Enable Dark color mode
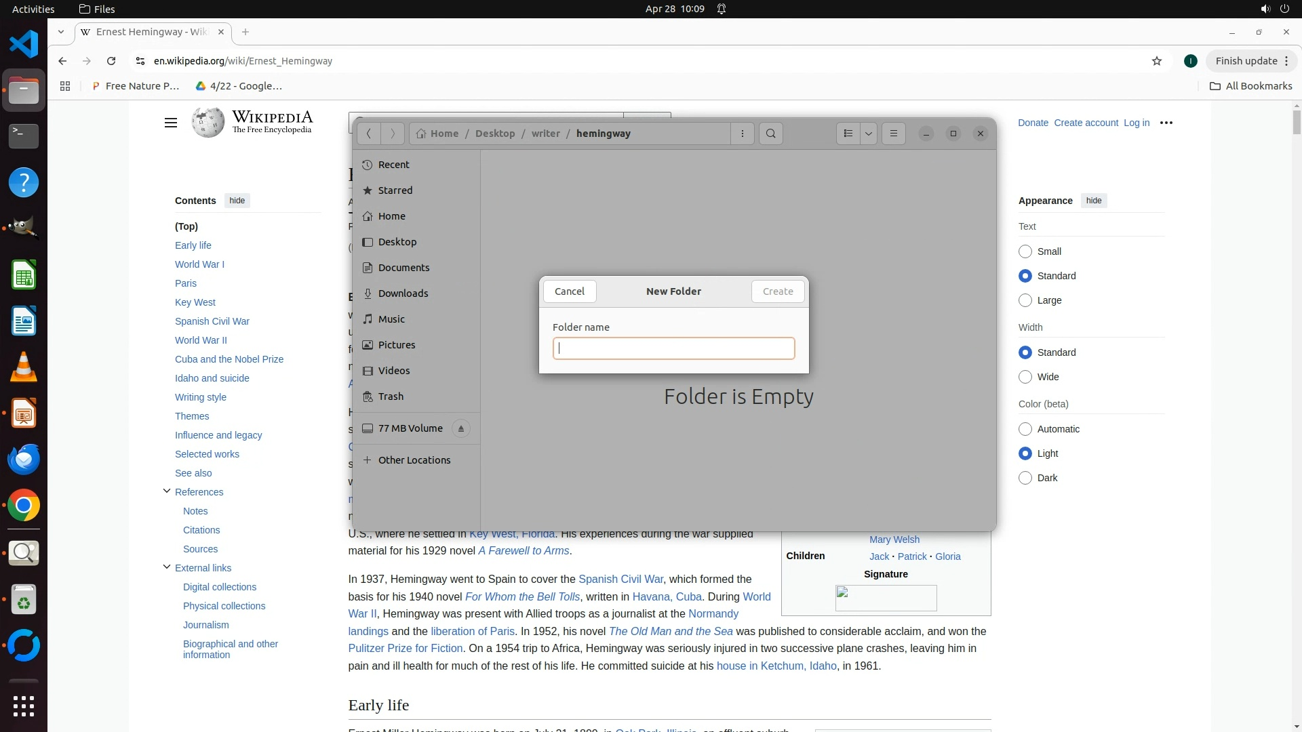1302x732 pixels. pyautogui.click(x=1025, y=478)
